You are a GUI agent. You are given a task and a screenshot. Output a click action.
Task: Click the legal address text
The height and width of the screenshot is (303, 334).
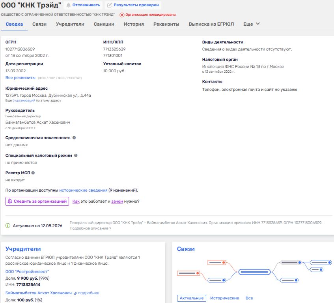tap(48, 95)
